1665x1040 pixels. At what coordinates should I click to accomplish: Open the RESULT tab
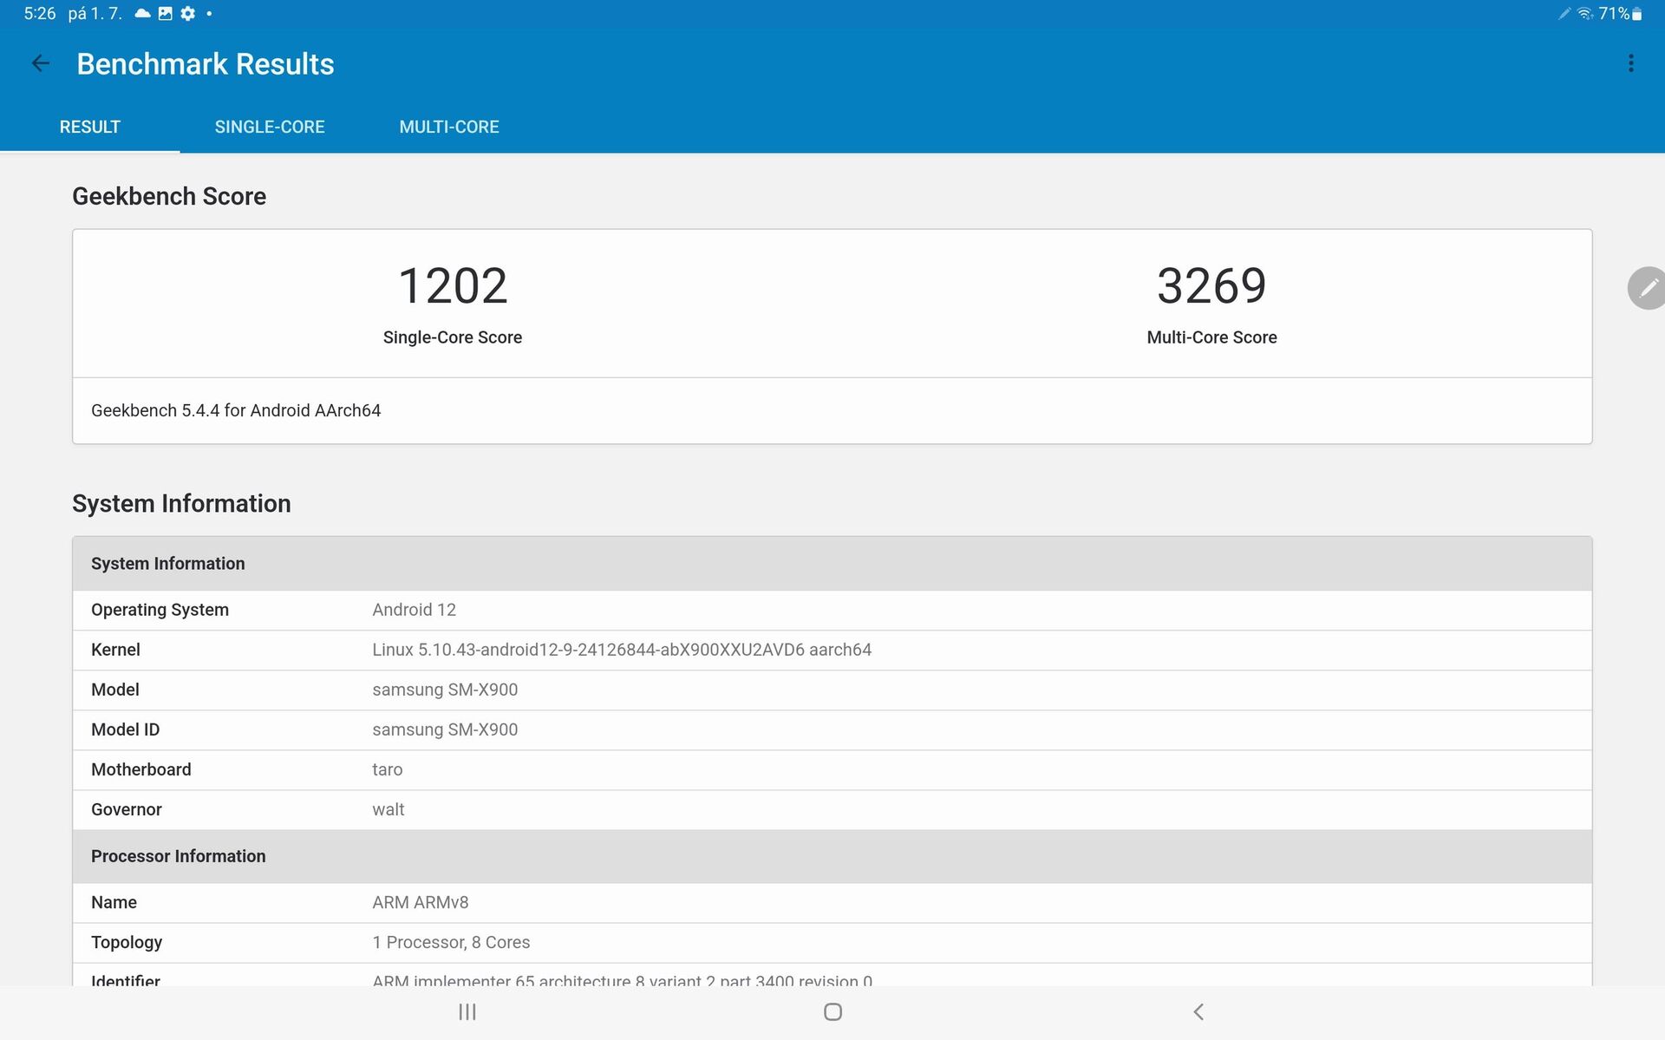89,127
